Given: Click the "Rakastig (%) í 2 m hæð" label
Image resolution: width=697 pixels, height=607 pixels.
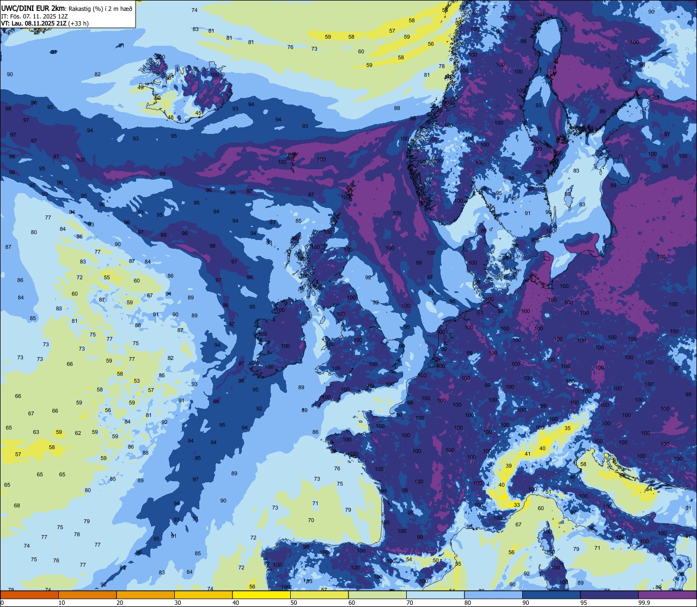Looking at the screenshot, I should click(101, 8).
